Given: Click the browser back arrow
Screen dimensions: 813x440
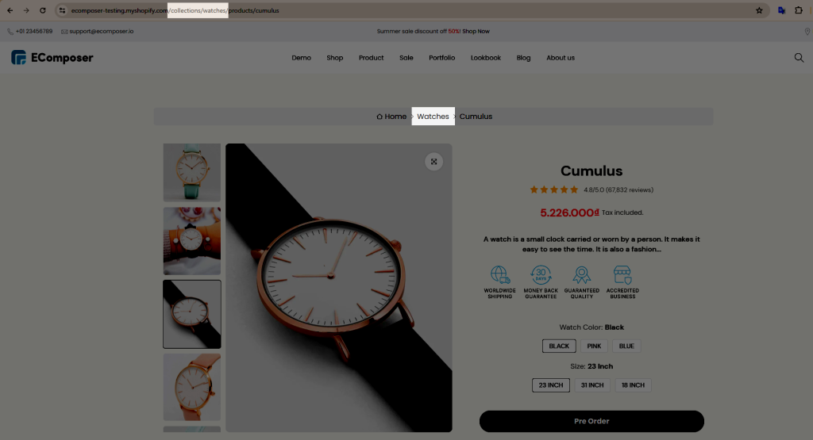Looking at the screenshot, I should [10, 10].
